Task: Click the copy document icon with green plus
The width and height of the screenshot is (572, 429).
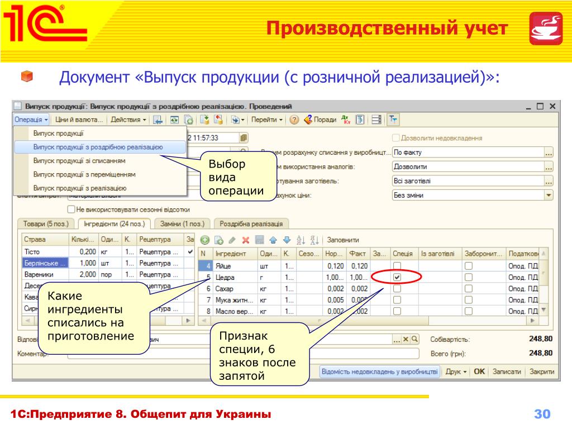Action: pos(189,120)
